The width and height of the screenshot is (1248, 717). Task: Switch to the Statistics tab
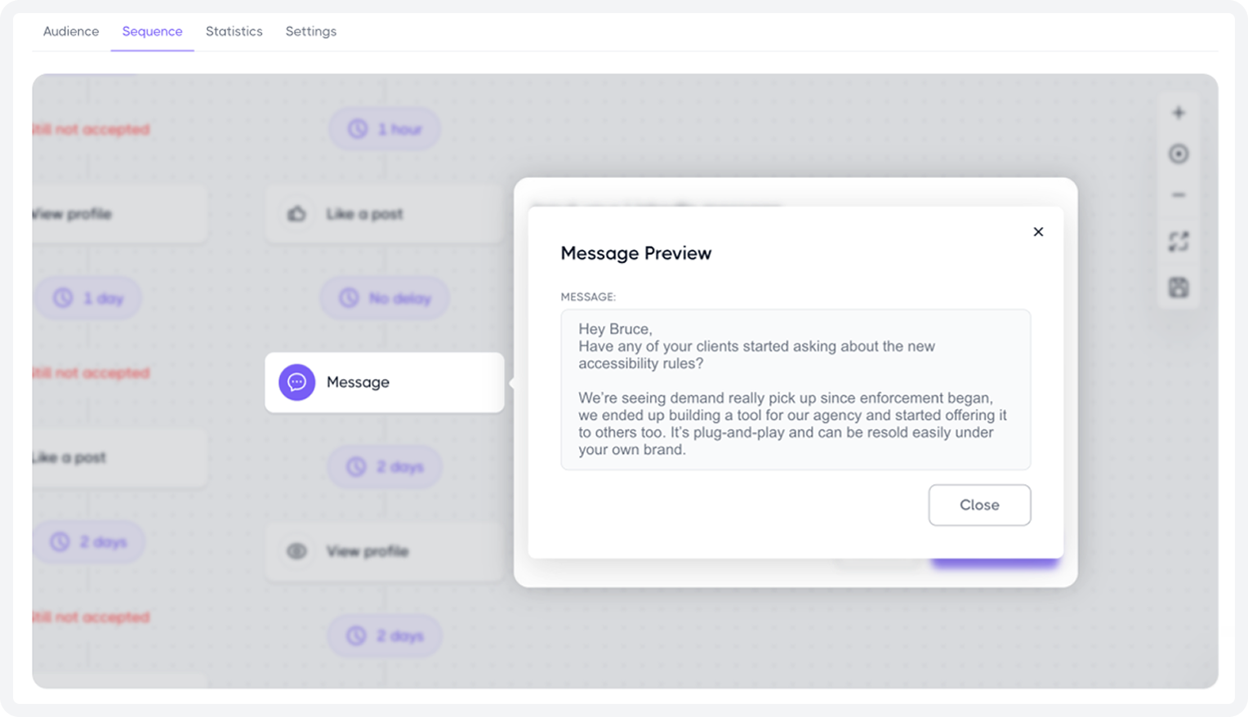click(234, 31)
